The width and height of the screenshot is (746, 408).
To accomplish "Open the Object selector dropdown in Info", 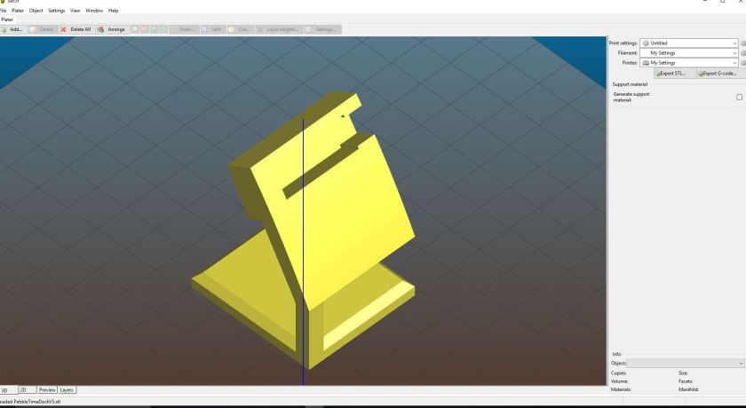I will coord(740,363).
